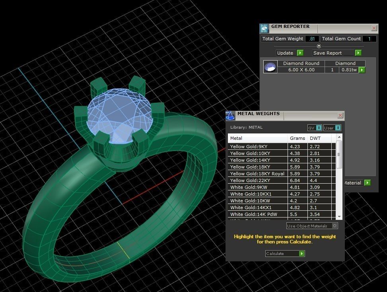Enable Use Object Materials option
The width and height of the screenshot is (387, 292).
[x=334, y=226]
